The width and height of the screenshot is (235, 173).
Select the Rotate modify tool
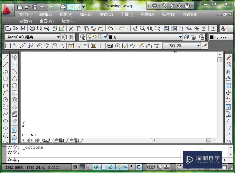228,100
